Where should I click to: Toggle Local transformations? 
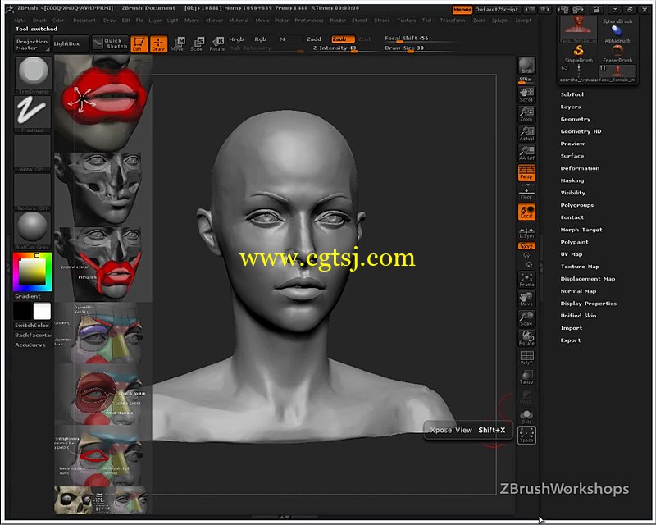pos(526,212)
